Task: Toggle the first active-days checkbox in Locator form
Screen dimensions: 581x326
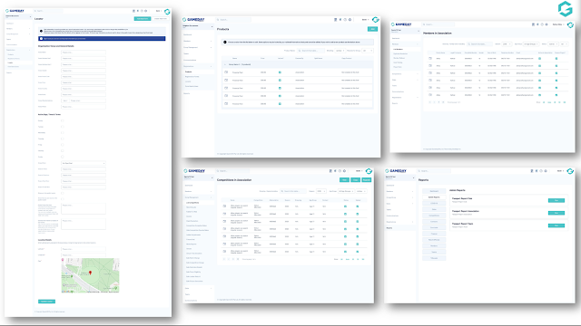Action: (x=63, y=120)
